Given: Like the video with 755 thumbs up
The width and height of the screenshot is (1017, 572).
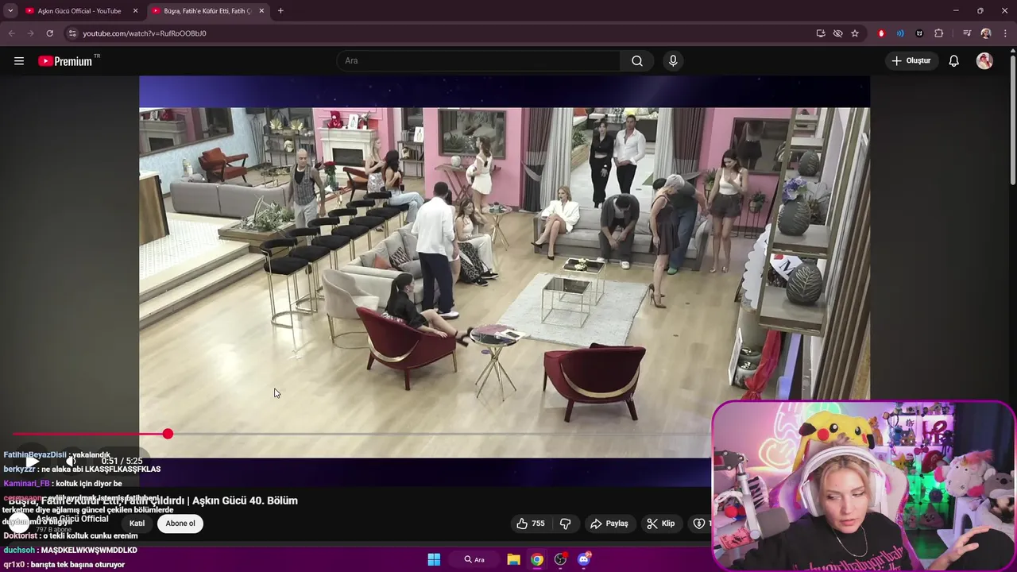Looking at the screenshot, I should pyautogui.click(x=530, y=524).
